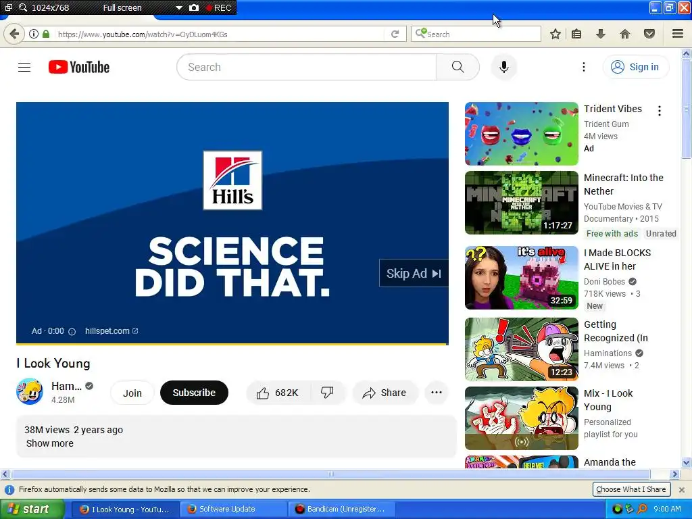Click the YouTube search input field

click(x=307, y=67)
